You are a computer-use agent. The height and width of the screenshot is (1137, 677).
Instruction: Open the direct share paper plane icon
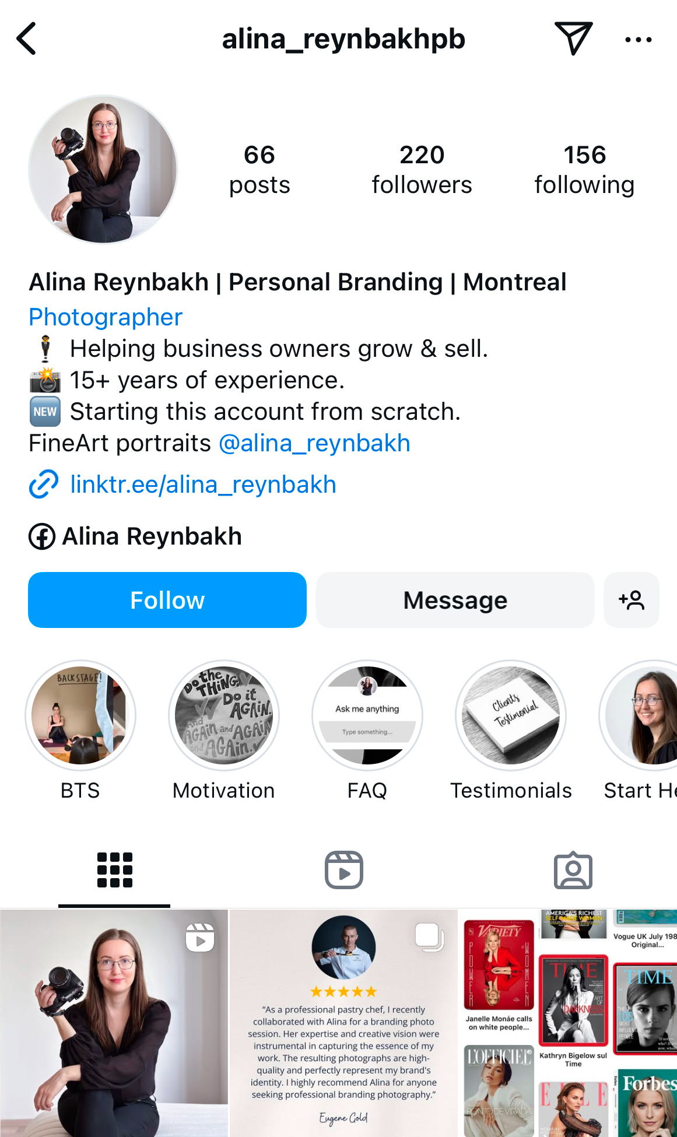click(x=573, y=38)
